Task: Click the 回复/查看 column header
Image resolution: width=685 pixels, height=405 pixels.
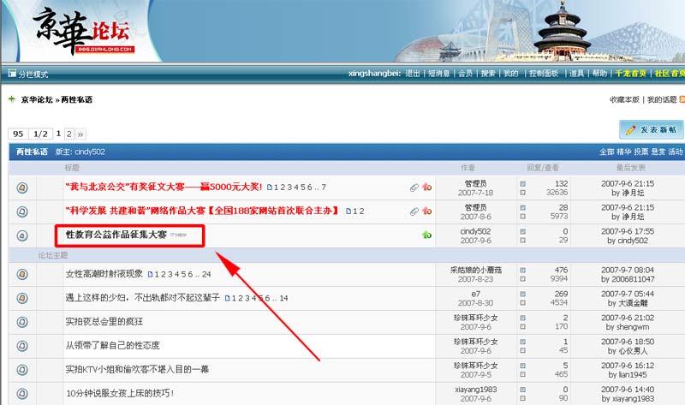Action: (x=543, y=167)
